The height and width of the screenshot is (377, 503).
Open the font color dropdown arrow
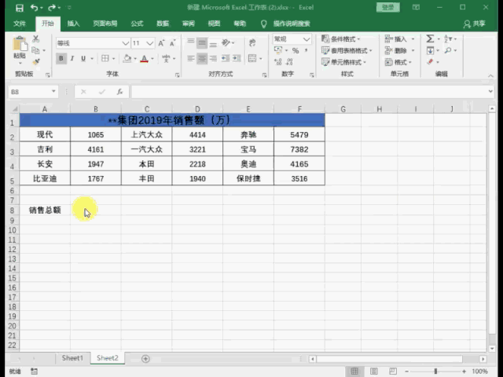click(x=152, y=59)
